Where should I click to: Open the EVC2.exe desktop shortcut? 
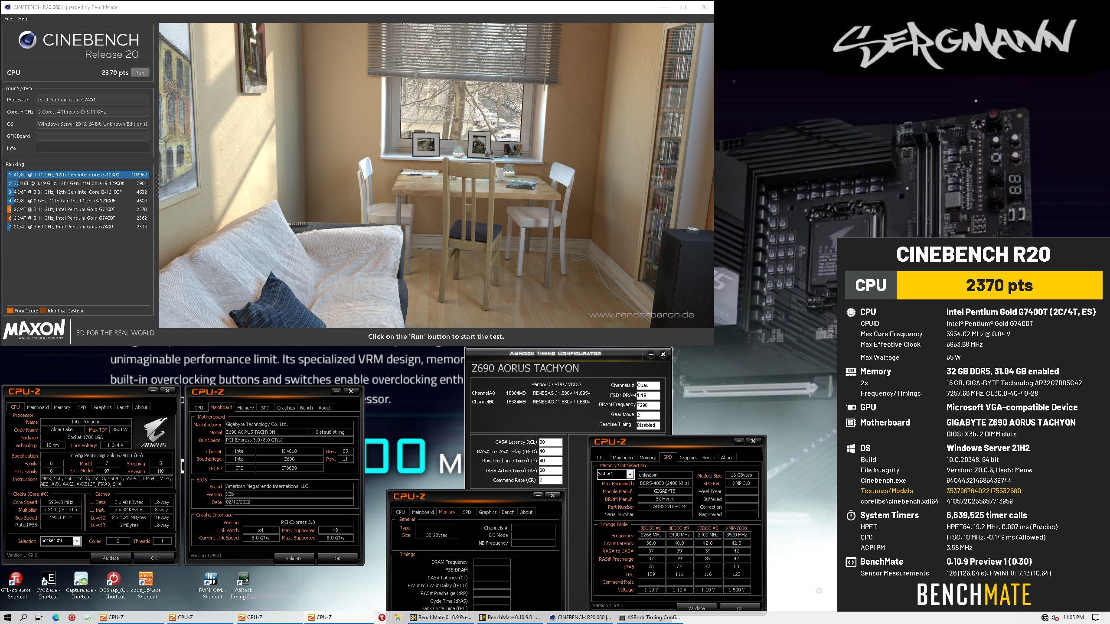[x=48, y=585]
